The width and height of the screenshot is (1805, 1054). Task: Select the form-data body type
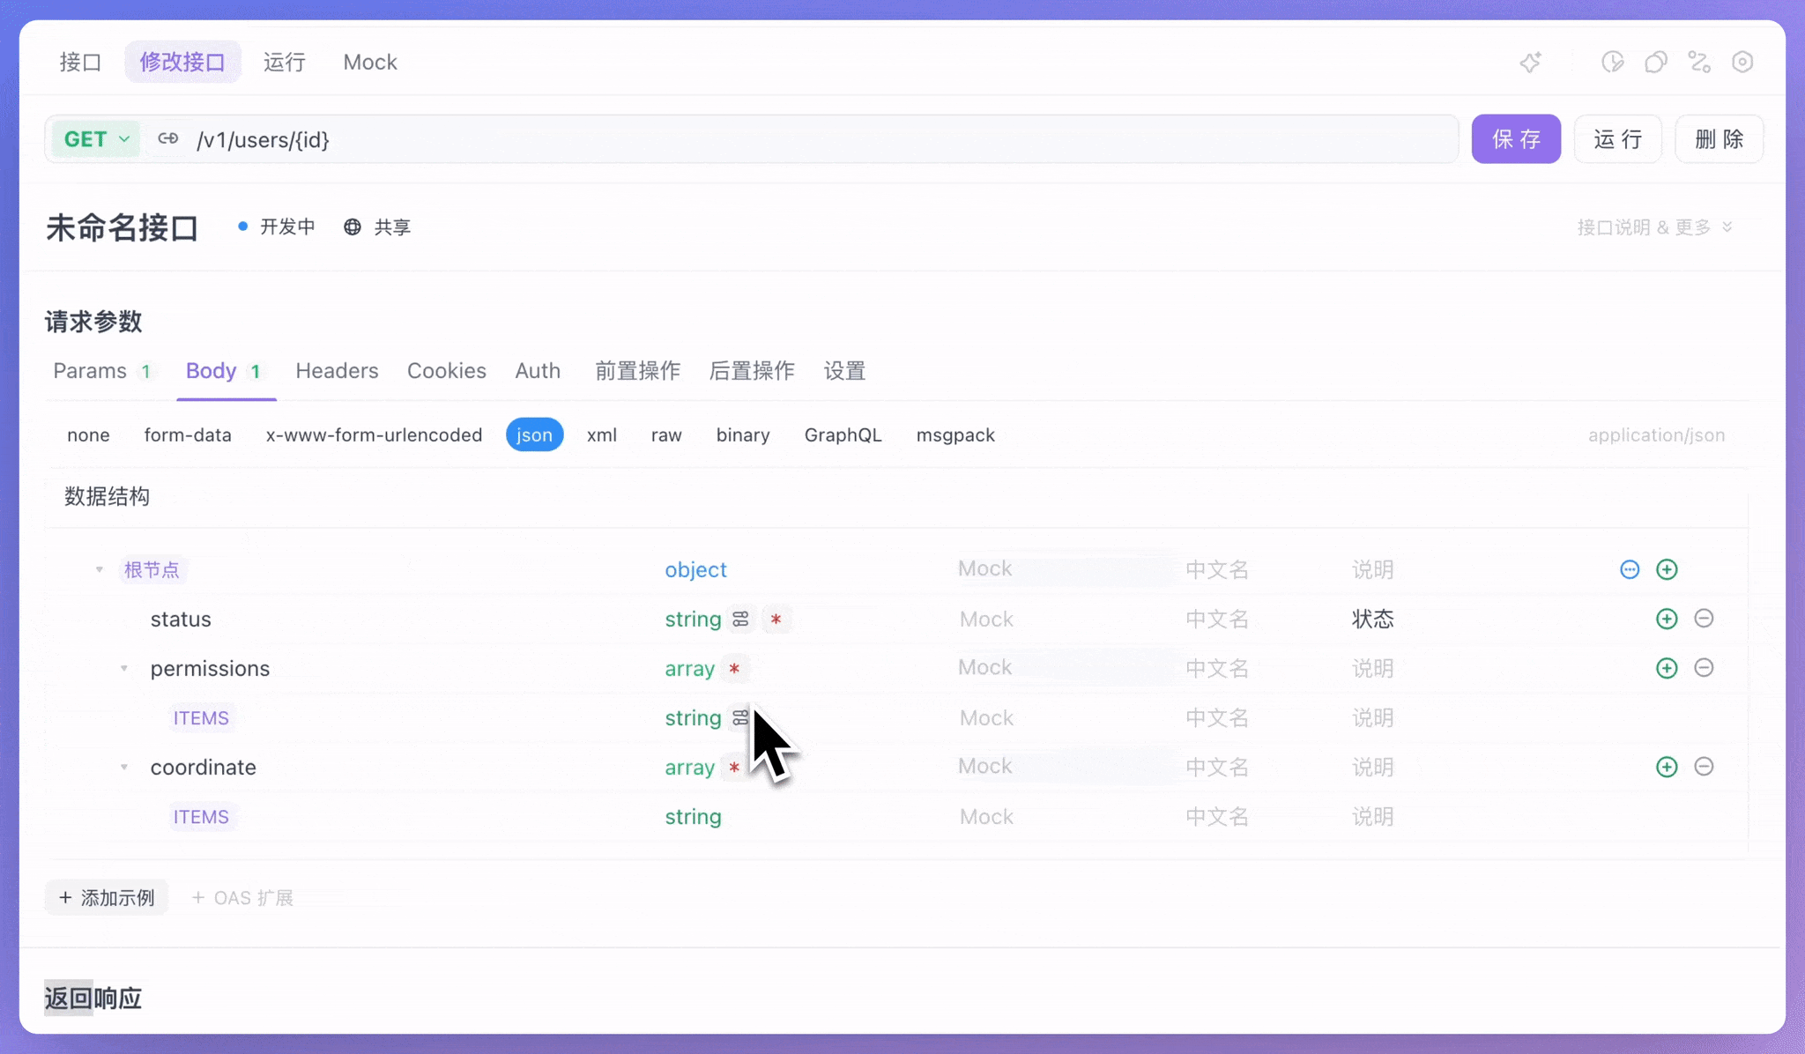[188, 435]
